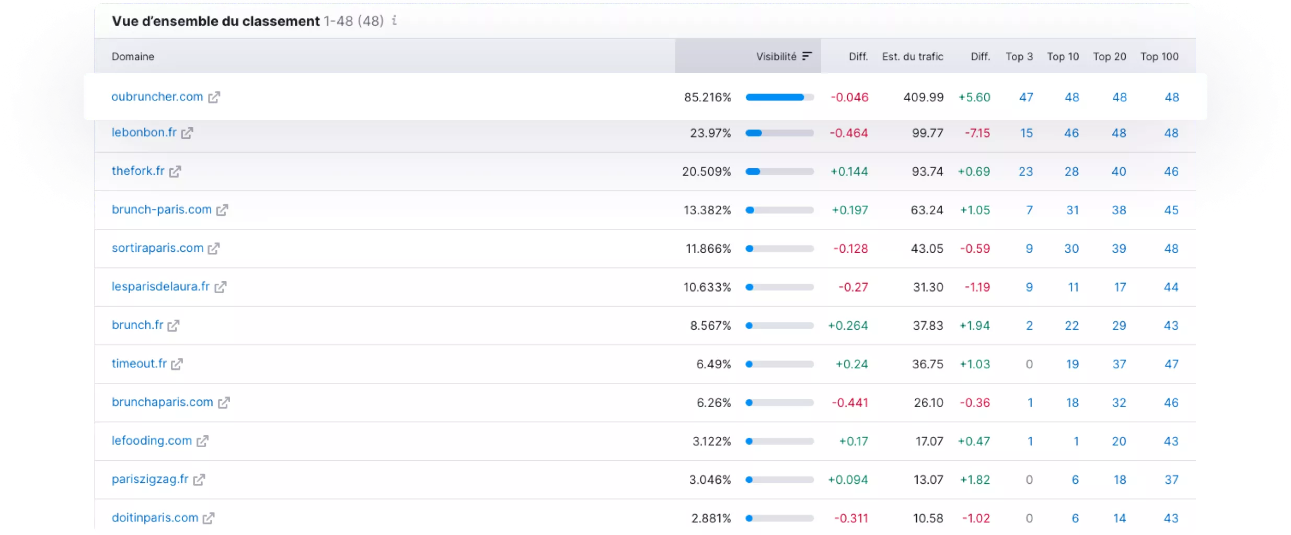Click Top 10 value 46 for lebonbon.fr
Viewport: 1291px width, 535px height.
coord(1071,133)
